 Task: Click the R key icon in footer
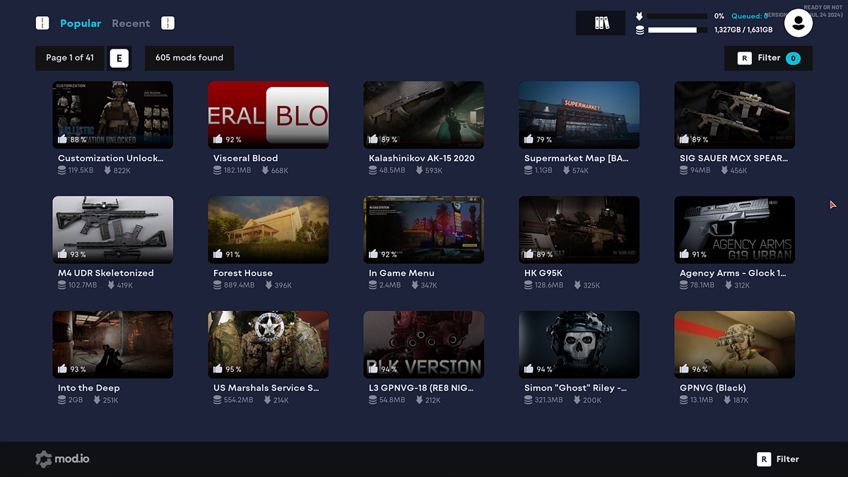click(x=764, y=459)
